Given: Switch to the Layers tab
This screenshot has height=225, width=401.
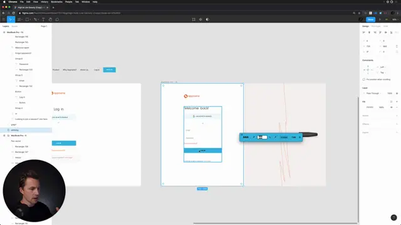Looking at the screenshot, I should tap(6, 26).
